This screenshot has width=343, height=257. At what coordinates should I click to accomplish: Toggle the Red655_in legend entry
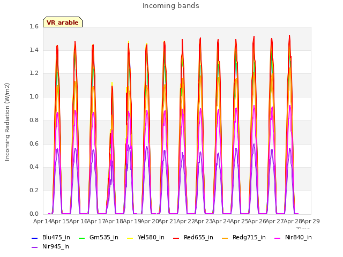pyautogui.click(x=193, y=237)
